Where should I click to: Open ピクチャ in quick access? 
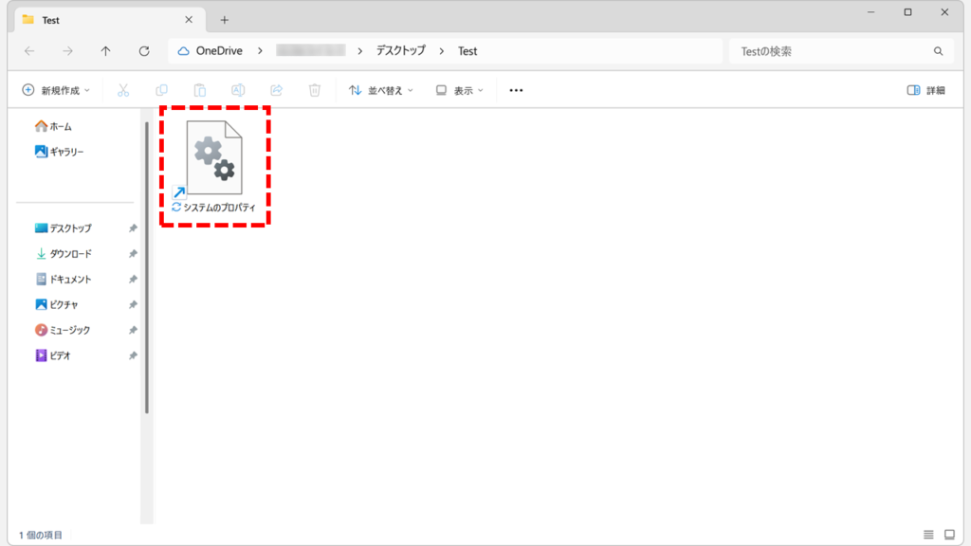click(x=57, y=304)
